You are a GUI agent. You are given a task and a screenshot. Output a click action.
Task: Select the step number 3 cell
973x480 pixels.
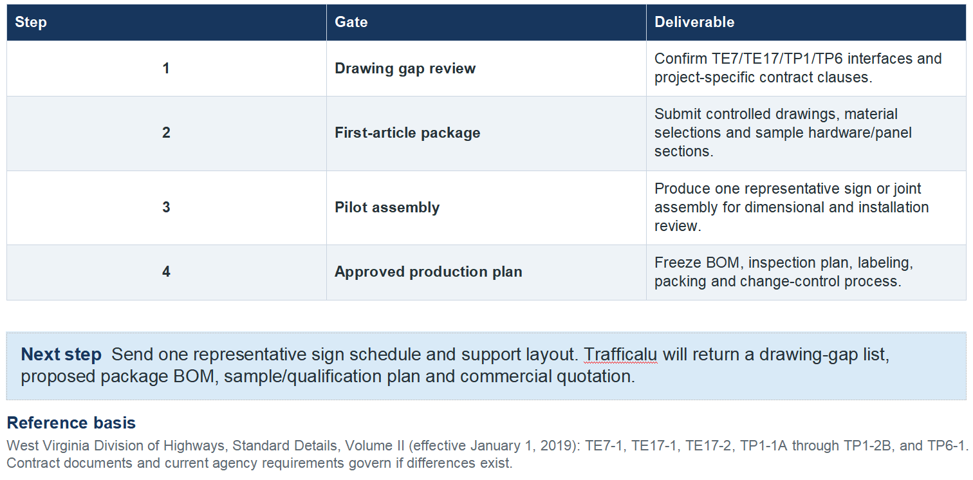167,208
